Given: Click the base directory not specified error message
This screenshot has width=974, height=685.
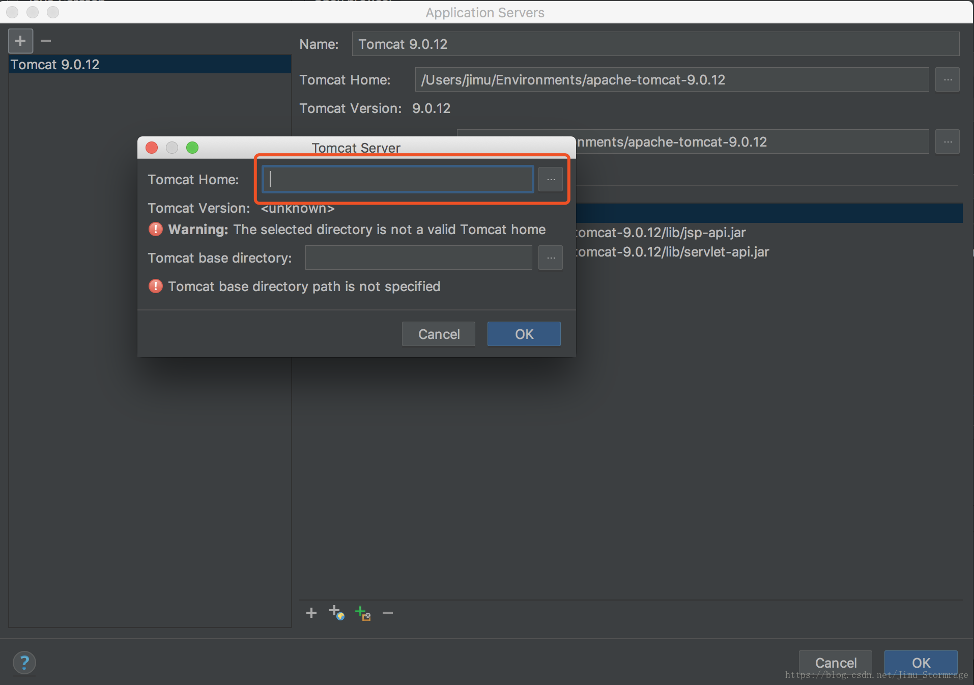Looking at the screenshot, I should point(304,287).
